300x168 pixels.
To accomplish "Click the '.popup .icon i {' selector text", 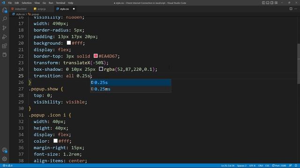I will (50, 115).
